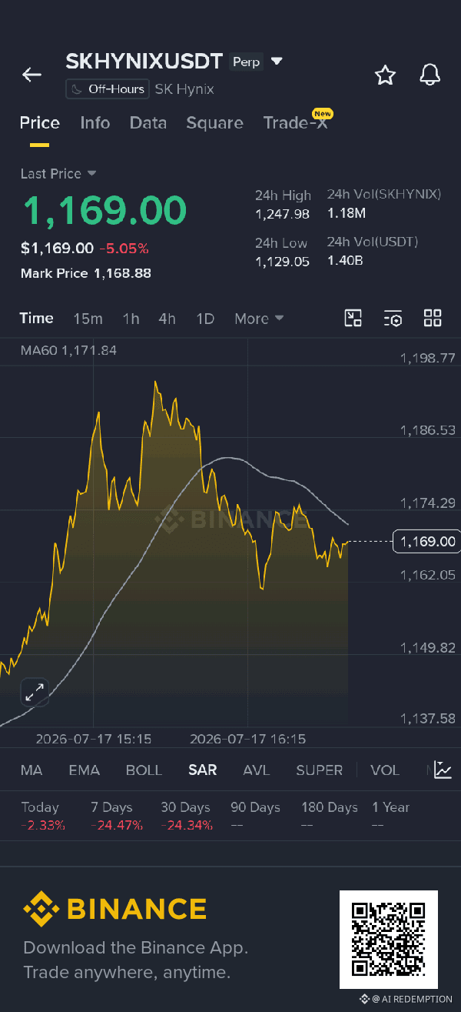Toggle the VOL indicator
The height and width of the screenshot is (1012, 461).
pos(385,770)
